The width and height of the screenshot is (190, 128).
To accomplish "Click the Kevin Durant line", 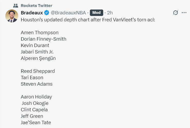I will (35, 45).
